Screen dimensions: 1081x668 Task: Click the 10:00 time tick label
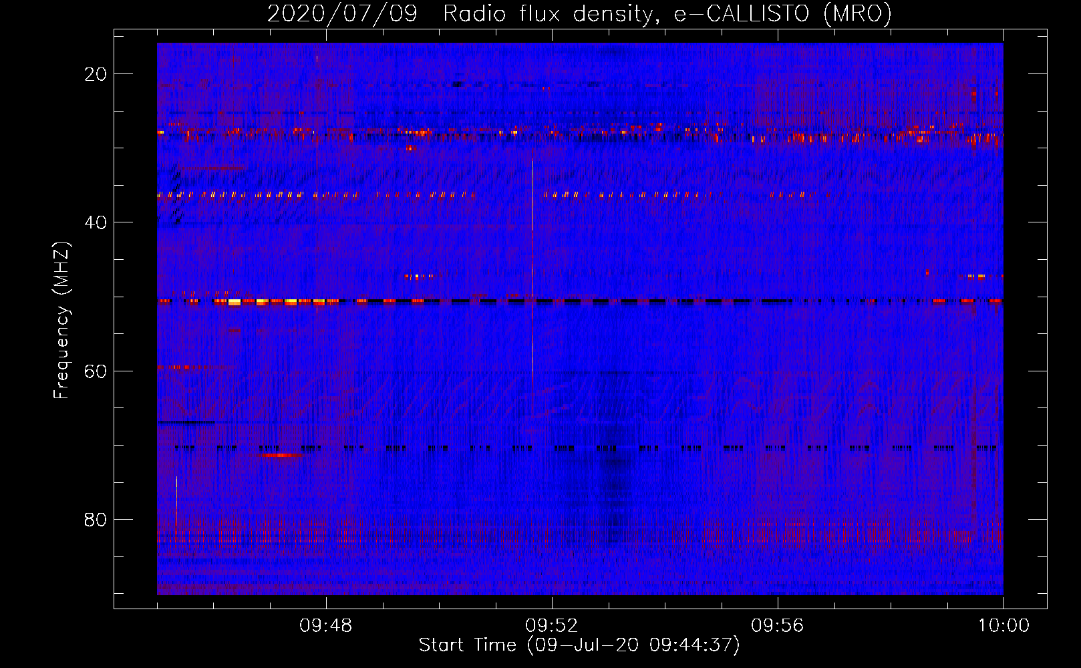(x=1003, y=626)
